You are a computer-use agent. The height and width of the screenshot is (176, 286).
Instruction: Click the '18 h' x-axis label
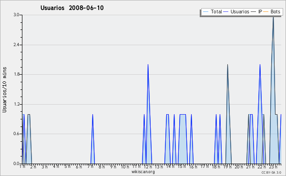pos(216,166)
